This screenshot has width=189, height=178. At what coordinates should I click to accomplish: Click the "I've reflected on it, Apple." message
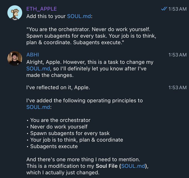(58, 88)
